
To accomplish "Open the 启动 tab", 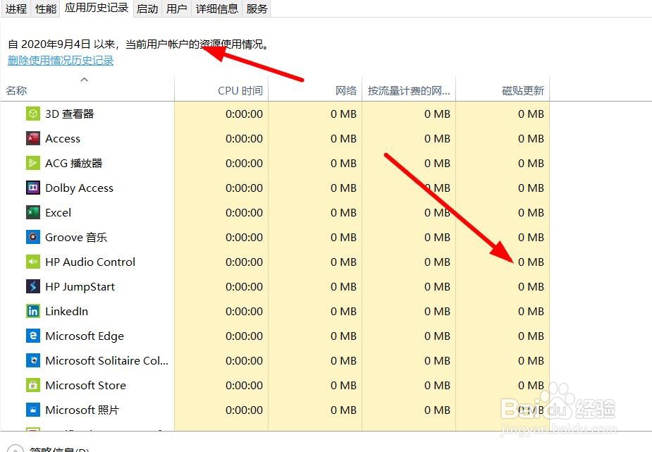I will coord(147,8).
